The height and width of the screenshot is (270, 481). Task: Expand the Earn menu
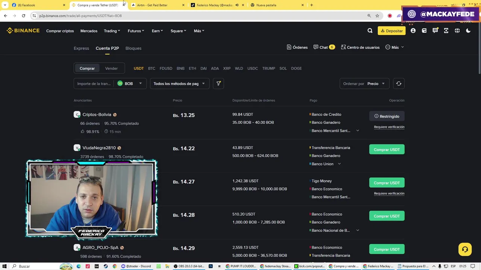[x=157, y=31]
